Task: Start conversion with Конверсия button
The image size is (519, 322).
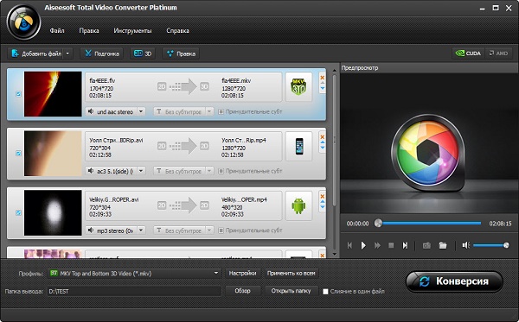Action: tap(454, 281)
